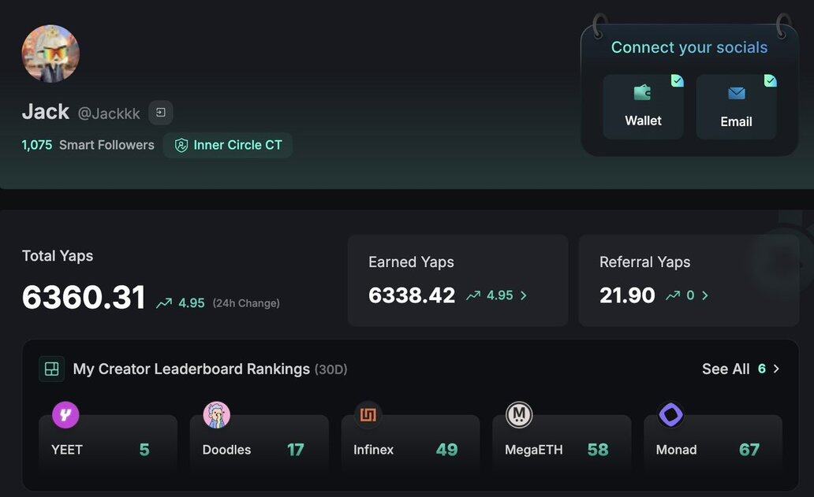This screenshot has width=814, height=497.
Task: Click the Infinex project logo
Action: coord(368,414)
